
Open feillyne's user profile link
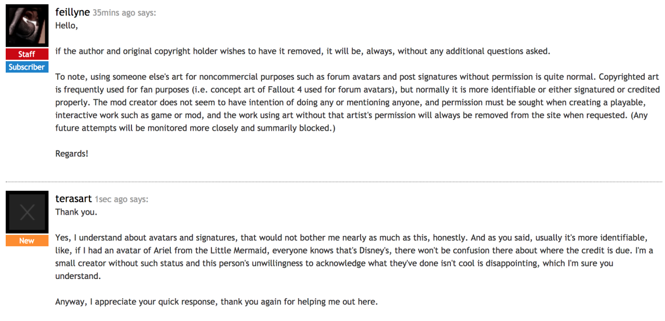point(73,12)
